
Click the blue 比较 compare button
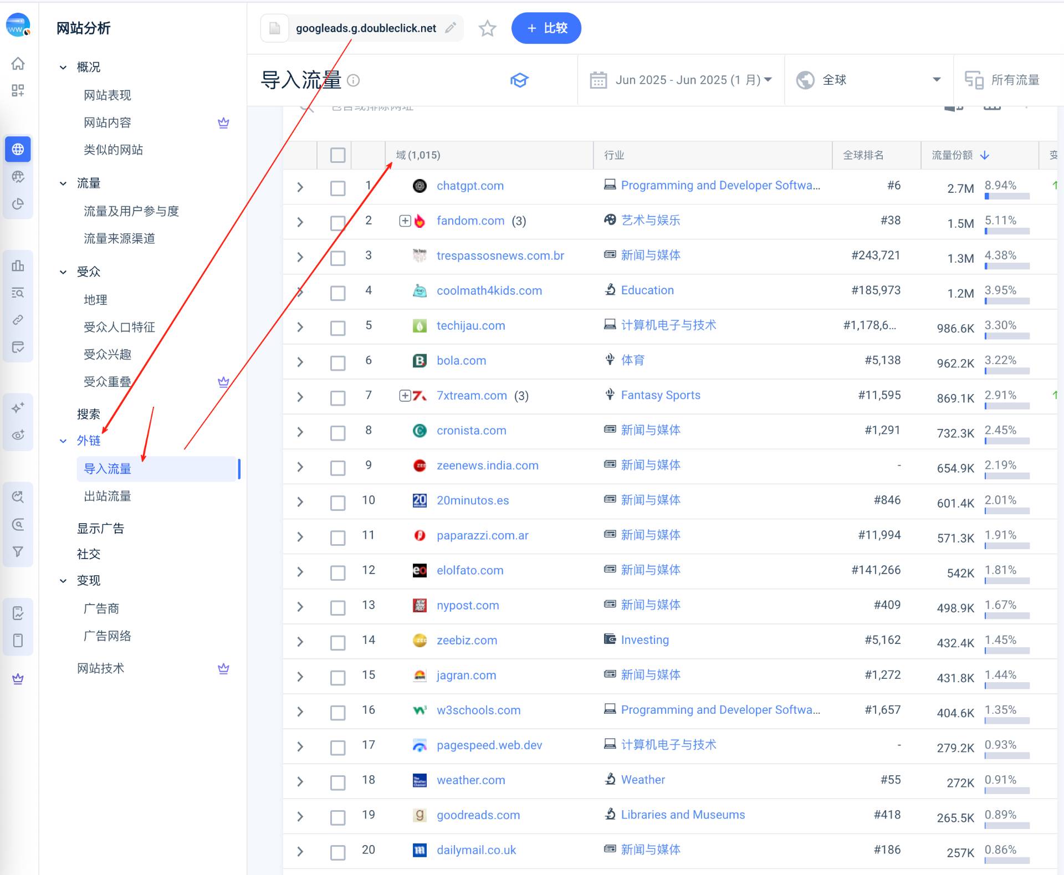pyautogui.click(x=546, y=28)
